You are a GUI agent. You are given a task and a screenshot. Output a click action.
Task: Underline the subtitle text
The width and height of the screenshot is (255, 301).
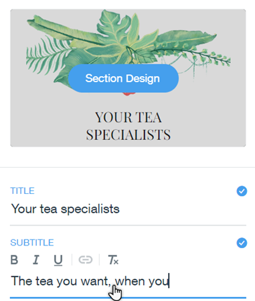point(58,260)
